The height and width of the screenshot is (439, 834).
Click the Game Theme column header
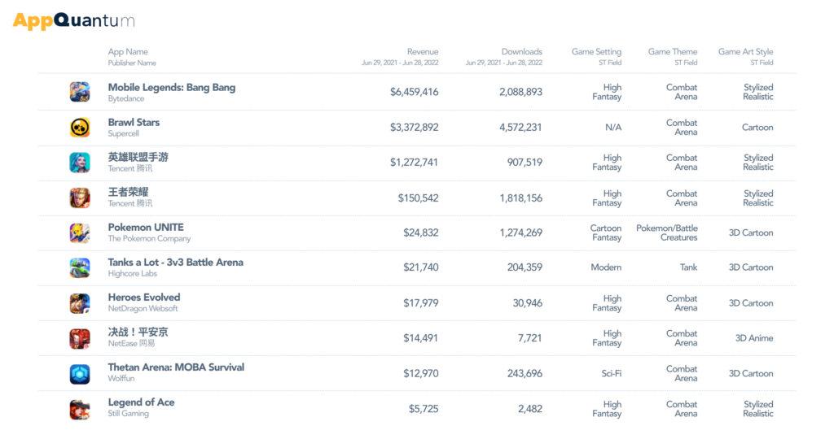pyautogui.click(x=672, y=51)
